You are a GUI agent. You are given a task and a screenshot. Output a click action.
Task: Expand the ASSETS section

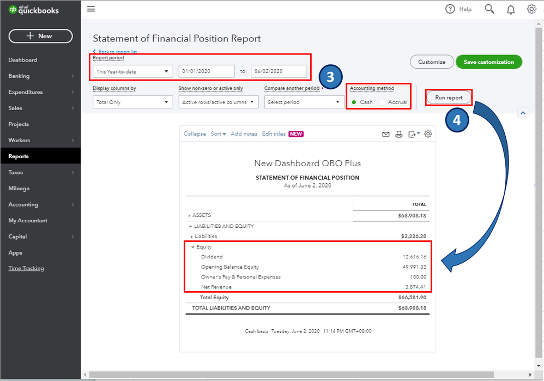pyautogui.click(x=190, y=216)
